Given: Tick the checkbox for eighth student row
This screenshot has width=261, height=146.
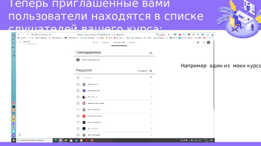Looking at the screenshot, I should coord(78,129).
